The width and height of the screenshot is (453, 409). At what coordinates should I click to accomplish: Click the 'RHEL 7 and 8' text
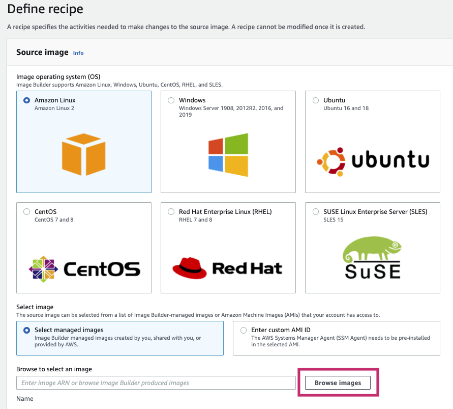click(x=196, y=220)
